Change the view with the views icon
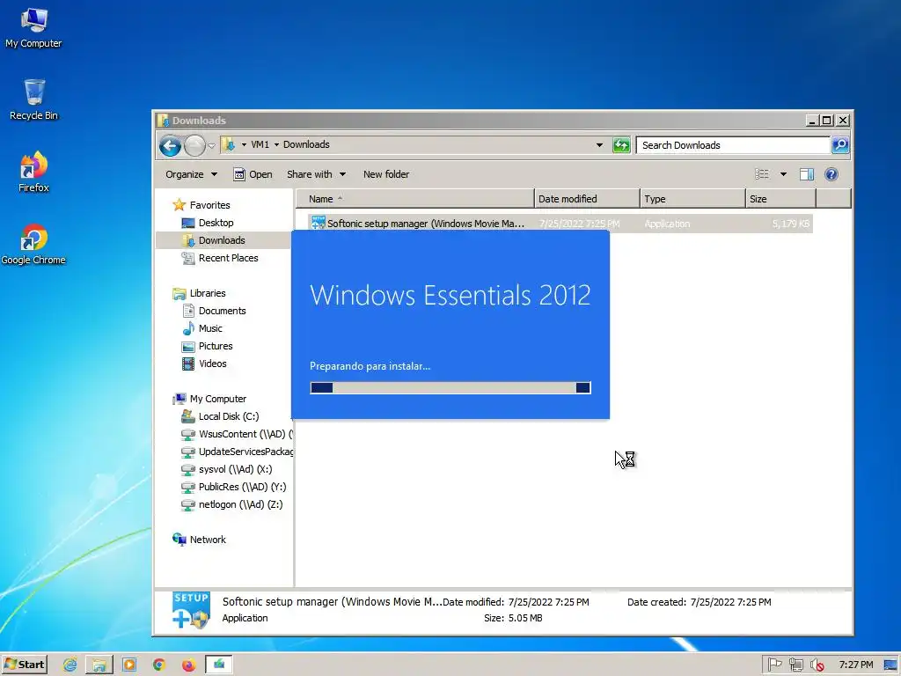The image size is (901, 676). click(x=762, y=174)
